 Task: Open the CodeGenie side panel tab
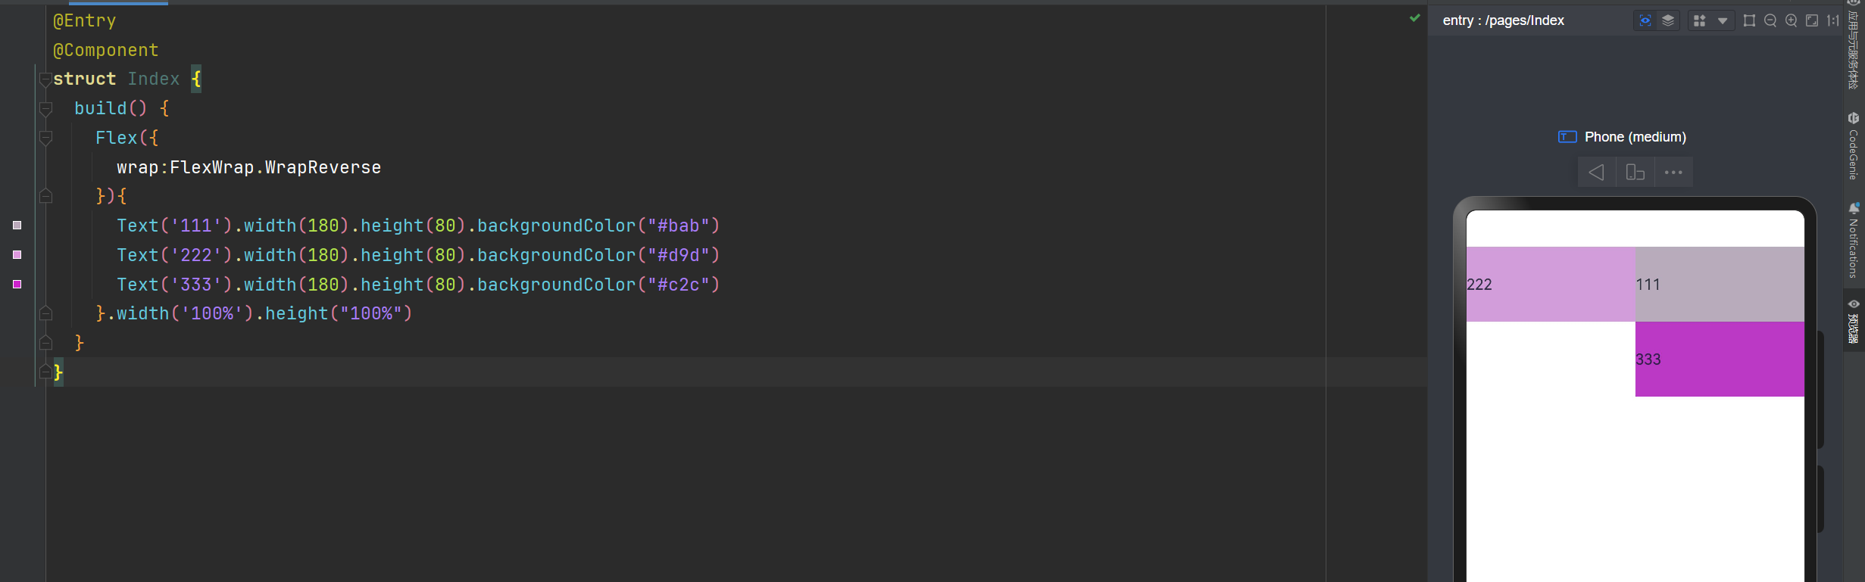point(1853,147)
